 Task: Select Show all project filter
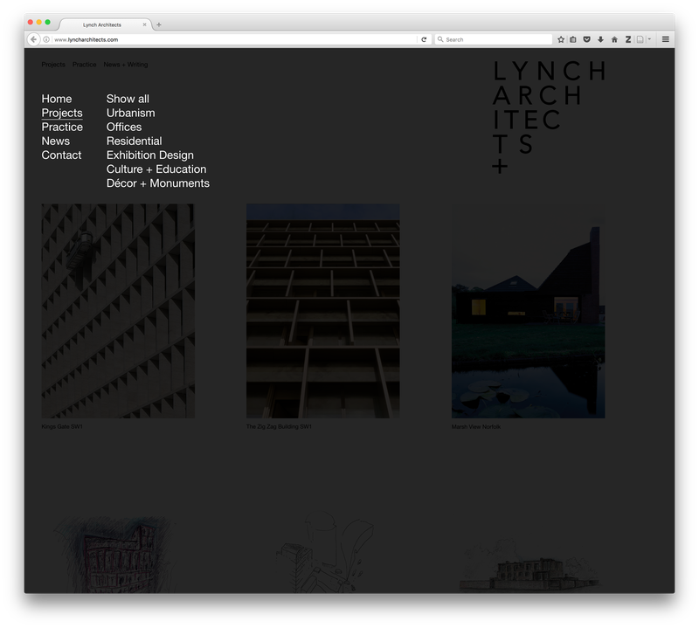pos(128,99)
